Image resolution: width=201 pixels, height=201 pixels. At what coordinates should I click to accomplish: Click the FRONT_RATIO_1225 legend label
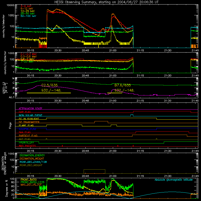click(x=32, y=182)
